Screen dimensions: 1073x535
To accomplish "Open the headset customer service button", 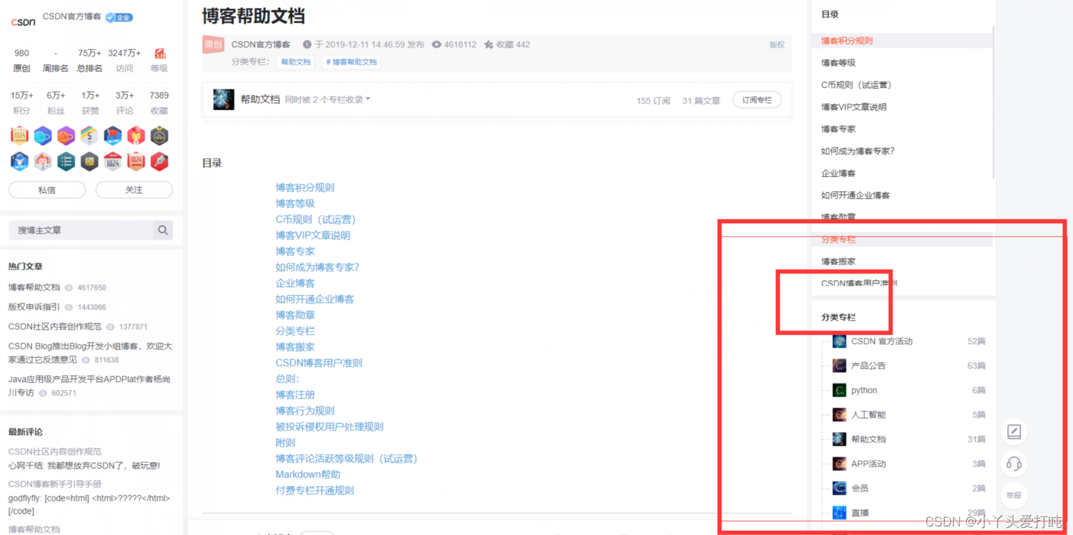I will [1014, 464].
